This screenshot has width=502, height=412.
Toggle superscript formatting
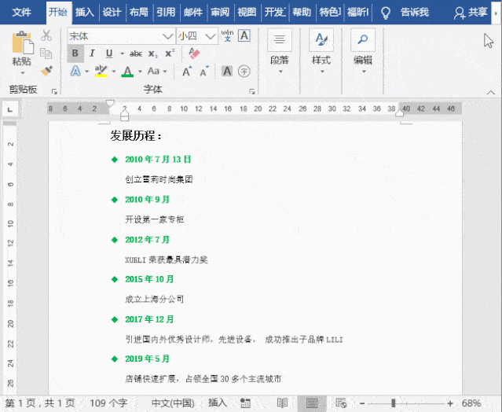pos(170,53)
